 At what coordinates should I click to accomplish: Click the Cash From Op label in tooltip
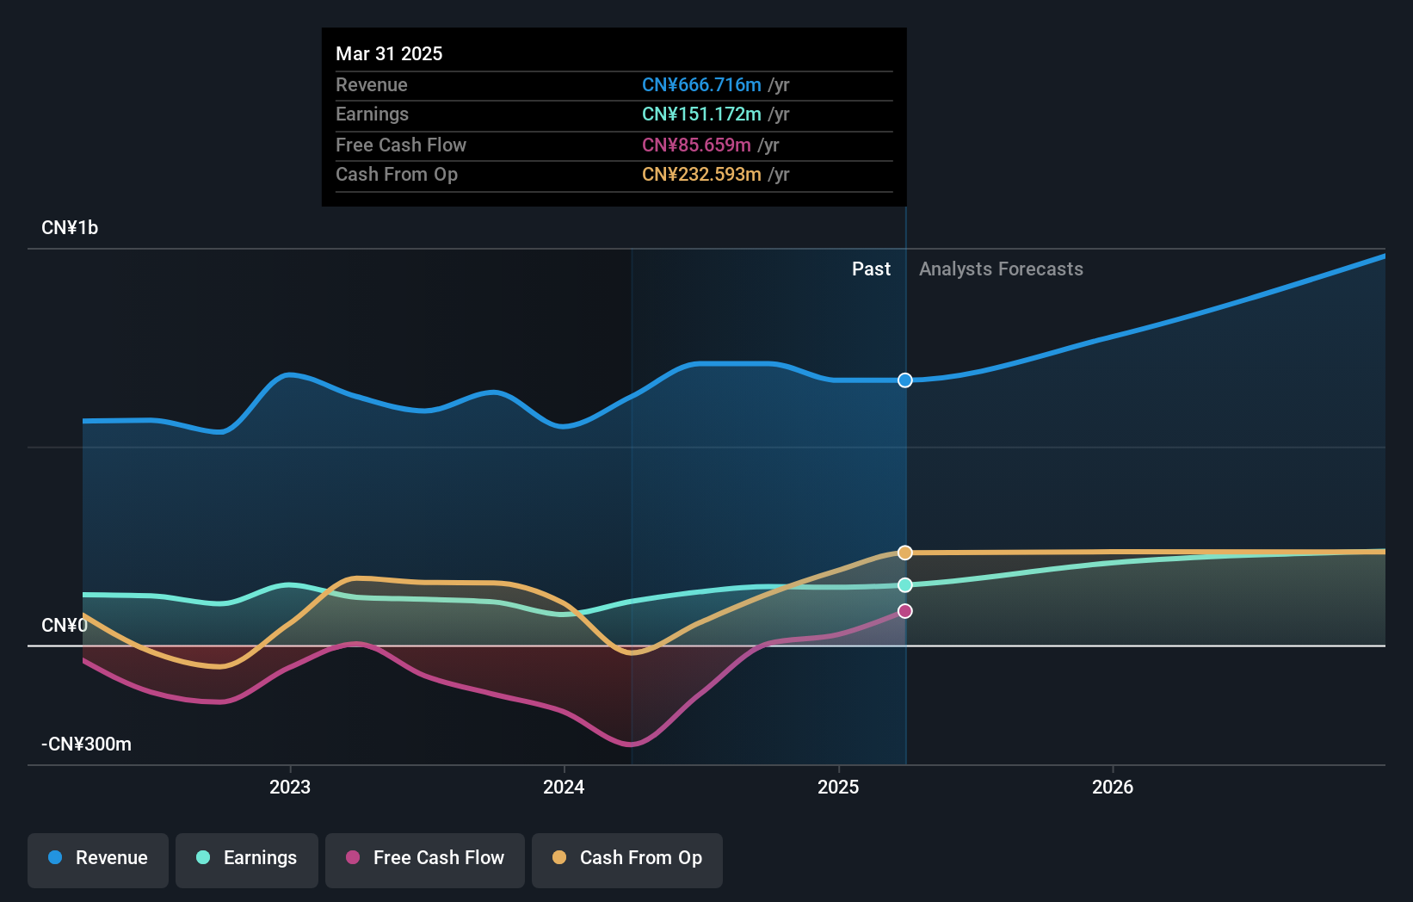click(397, 174)
